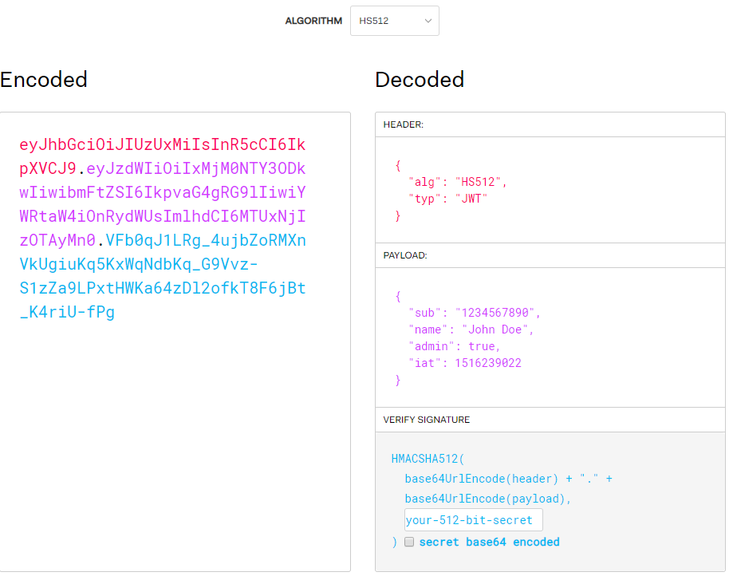The width and height of the screenshot is (733, 580).
Task: Click the "alg": "HS512" line in header
Action: coord(458,182)
